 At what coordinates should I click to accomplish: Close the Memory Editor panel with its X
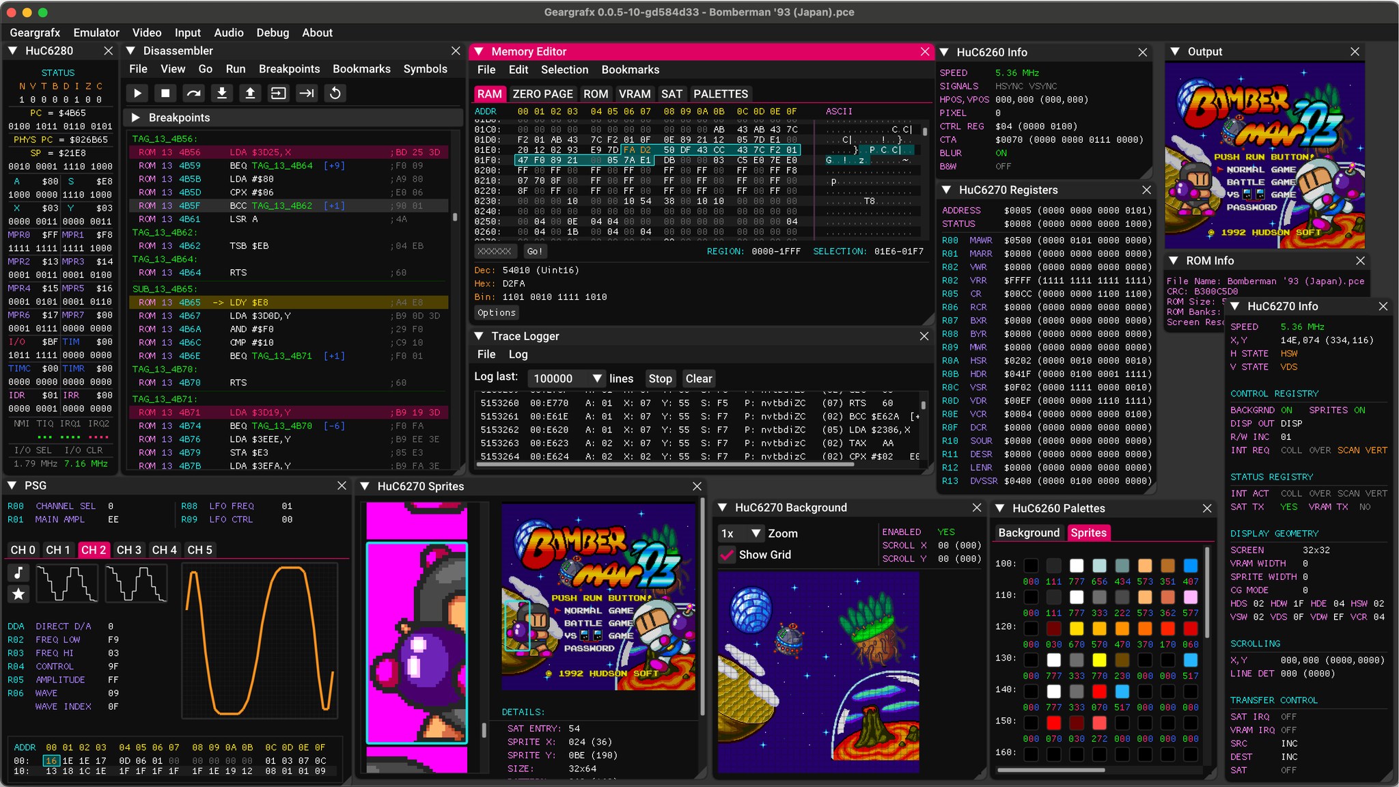tap(925, 52)
